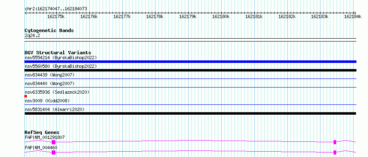Click the 162178k ruler tick label
The height and width of the screenshot is (157, 368).
155,16
